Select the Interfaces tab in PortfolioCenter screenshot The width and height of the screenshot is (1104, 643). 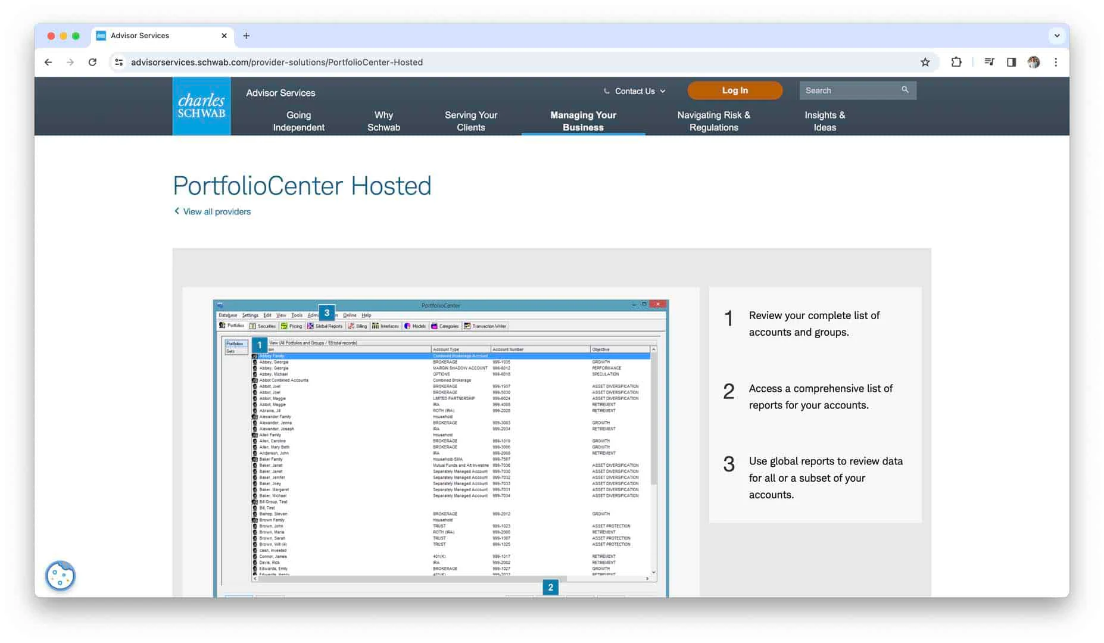click(x=386, y=326)
